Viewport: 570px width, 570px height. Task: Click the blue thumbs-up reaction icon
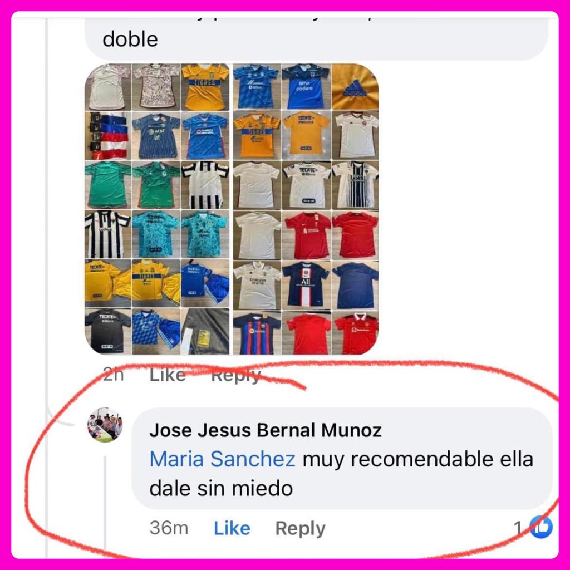[x=541, y=527]
